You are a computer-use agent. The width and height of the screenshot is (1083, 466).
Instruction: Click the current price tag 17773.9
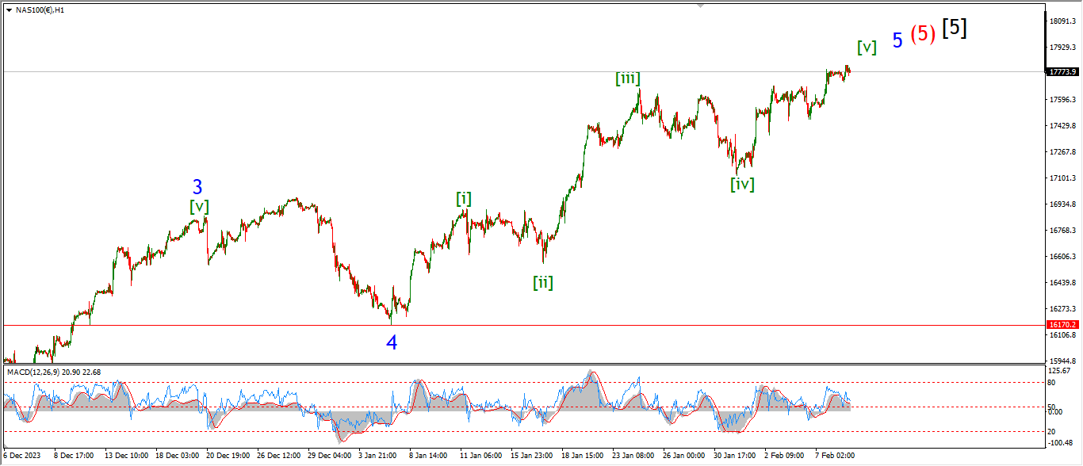pos(1063,71)
